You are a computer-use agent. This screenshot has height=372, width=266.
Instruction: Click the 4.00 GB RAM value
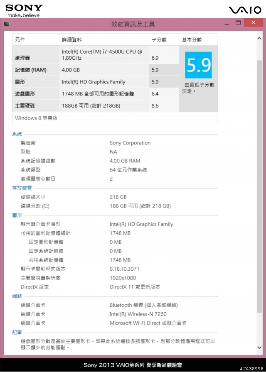click(125, 161)
